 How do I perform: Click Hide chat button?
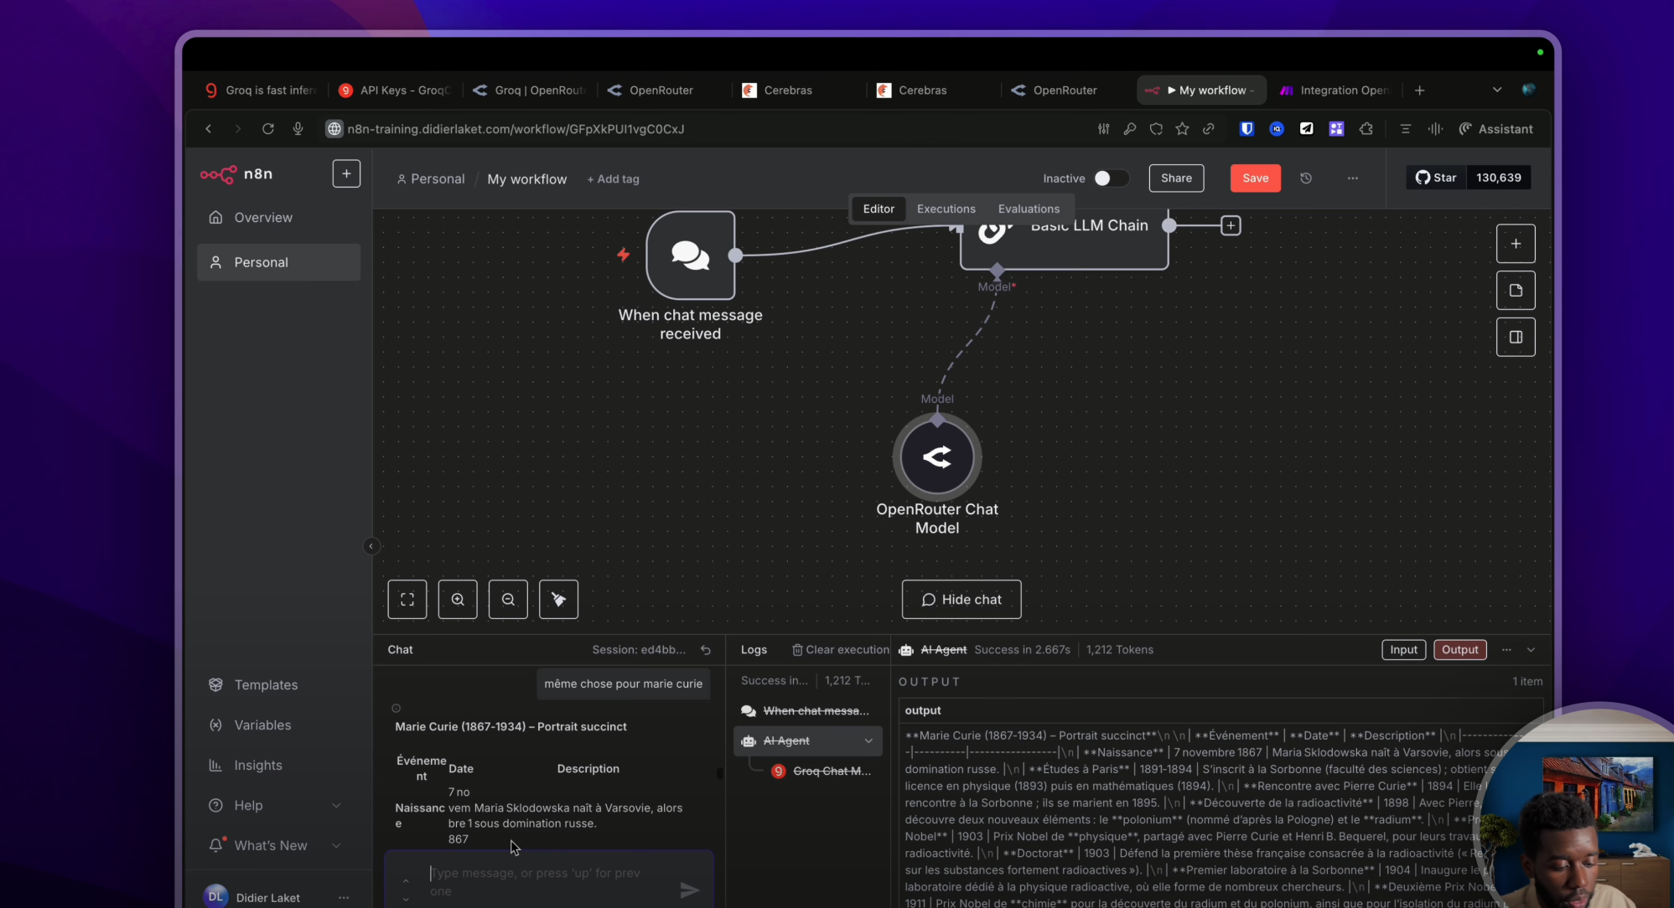point(961,600)
